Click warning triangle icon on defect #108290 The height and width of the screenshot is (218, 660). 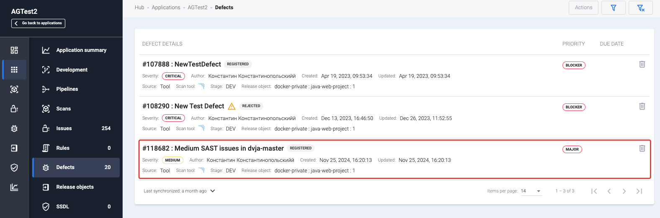(x=231, y=106)
